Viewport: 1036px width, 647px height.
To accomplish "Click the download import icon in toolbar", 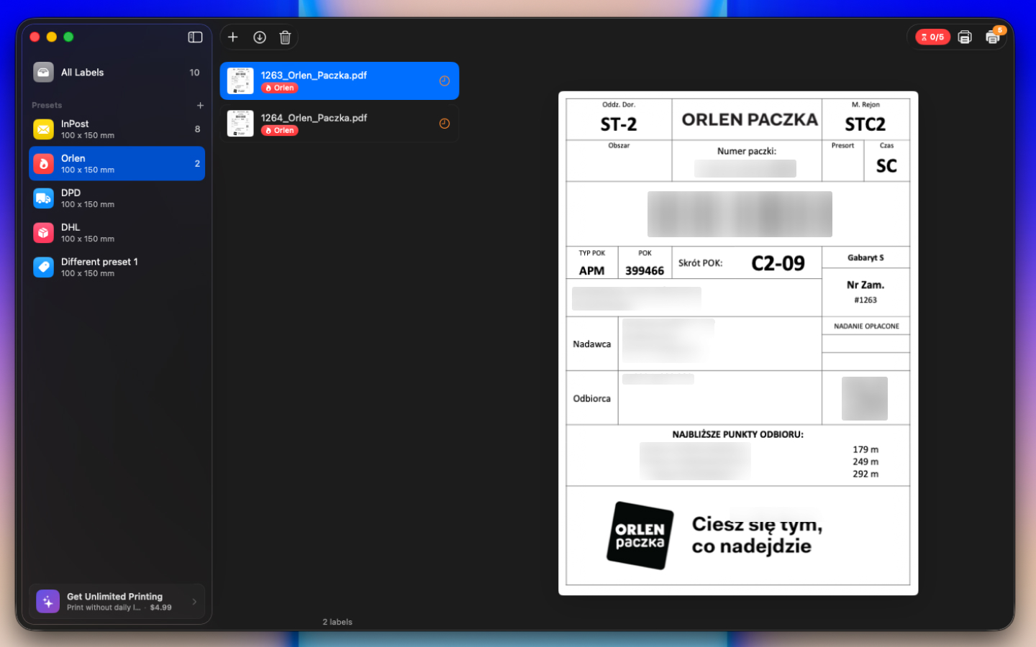I will click(260, 37).
